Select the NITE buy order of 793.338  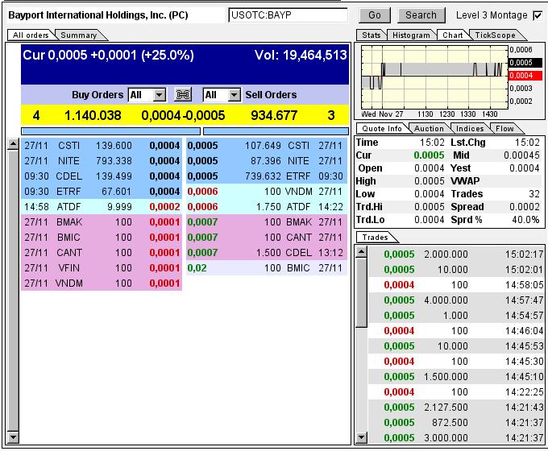102,161
